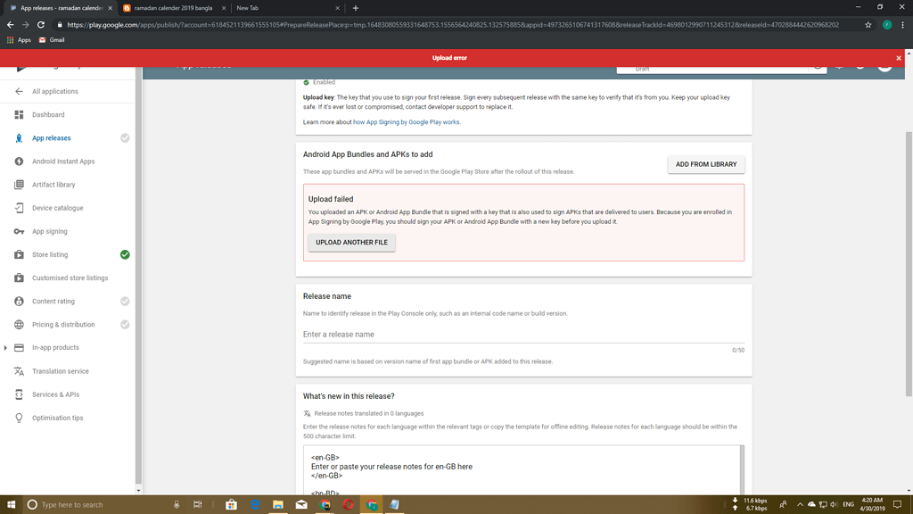Open Windows notification center
This screenshot has height=514, width=913.
(x=897, y=505)
